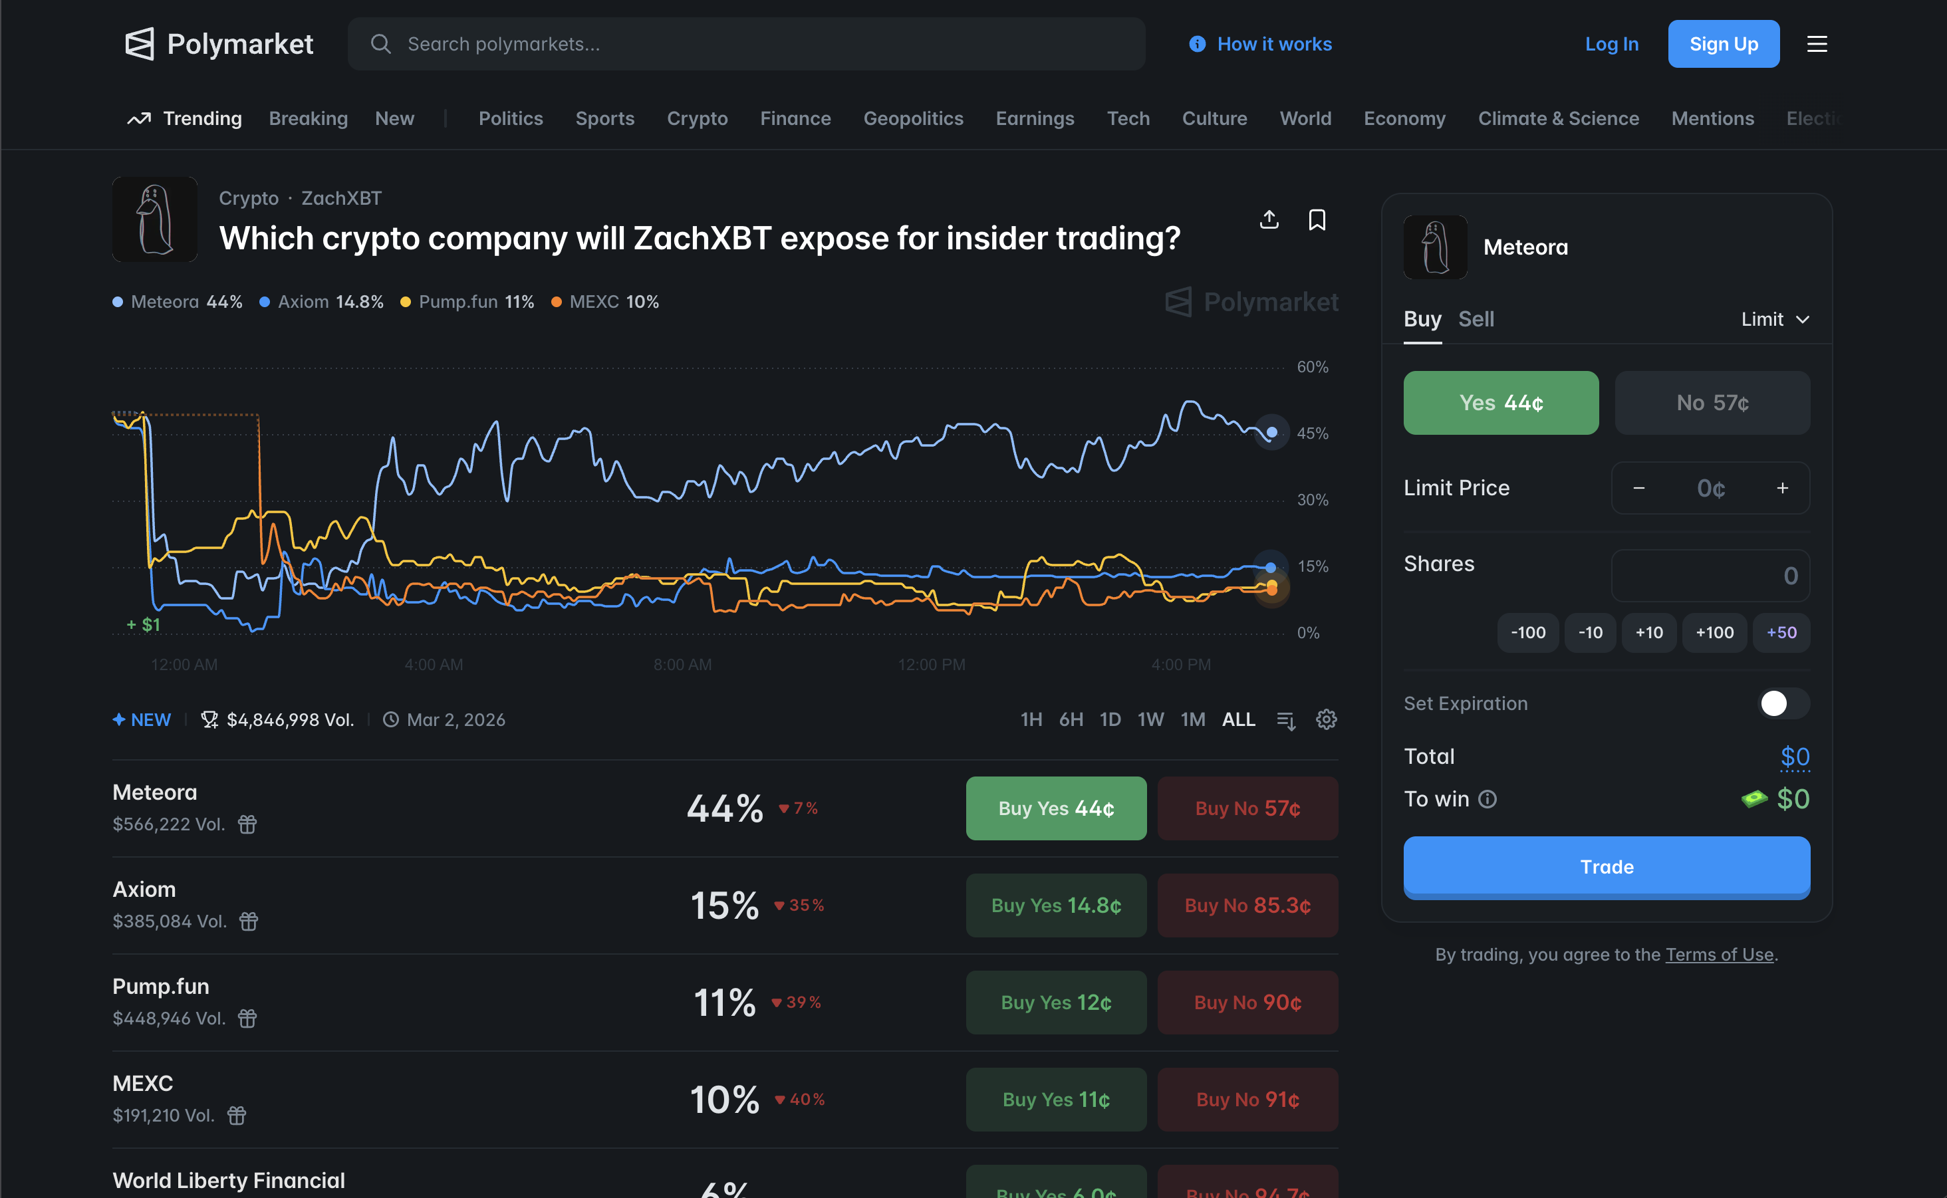The image size is (1947, 1198).
Task: Increase limit price with plus stepper
Action: [x=1782, y=488]
